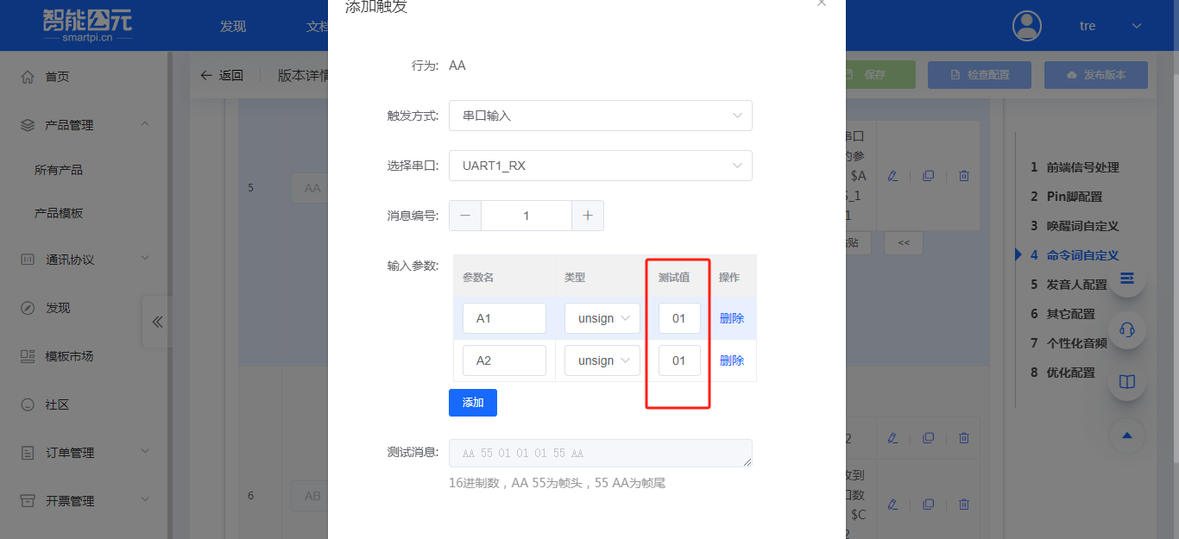Open the 选择串口 dropdown showing UART1_RX

600,165
